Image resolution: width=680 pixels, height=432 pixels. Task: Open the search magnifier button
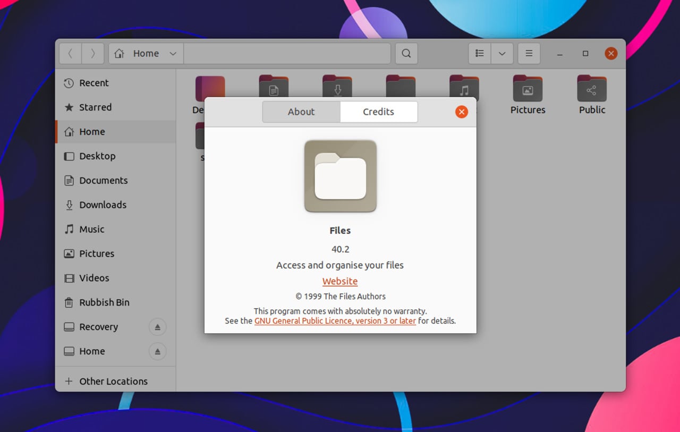[x=406, y=54]
